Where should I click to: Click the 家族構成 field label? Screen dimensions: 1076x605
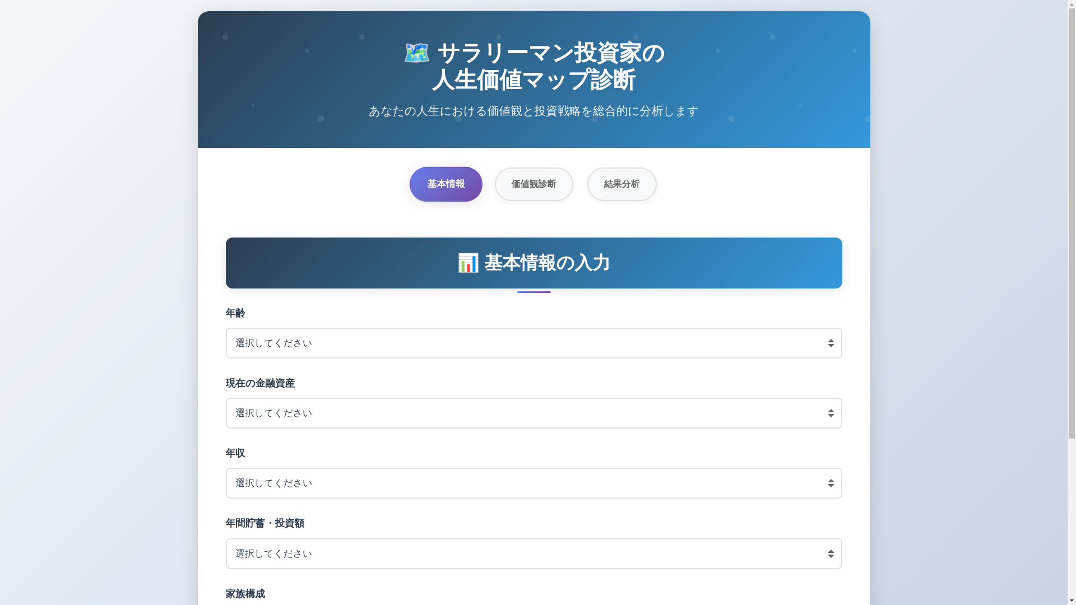pos(245,594)
